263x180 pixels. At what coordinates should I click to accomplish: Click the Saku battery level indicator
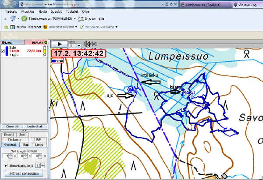click(44, 53)
